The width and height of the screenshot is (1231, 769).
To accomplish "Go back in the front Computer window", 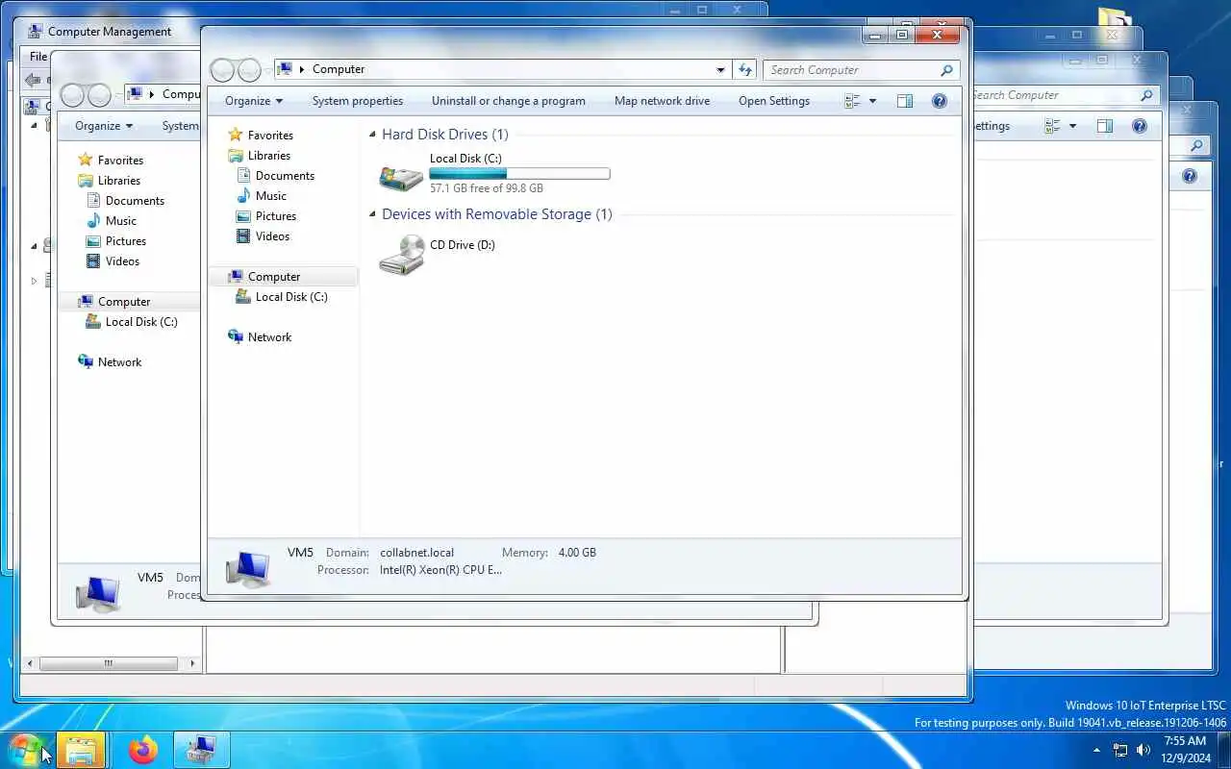I will pyautogui.click(x=222, y=69).
